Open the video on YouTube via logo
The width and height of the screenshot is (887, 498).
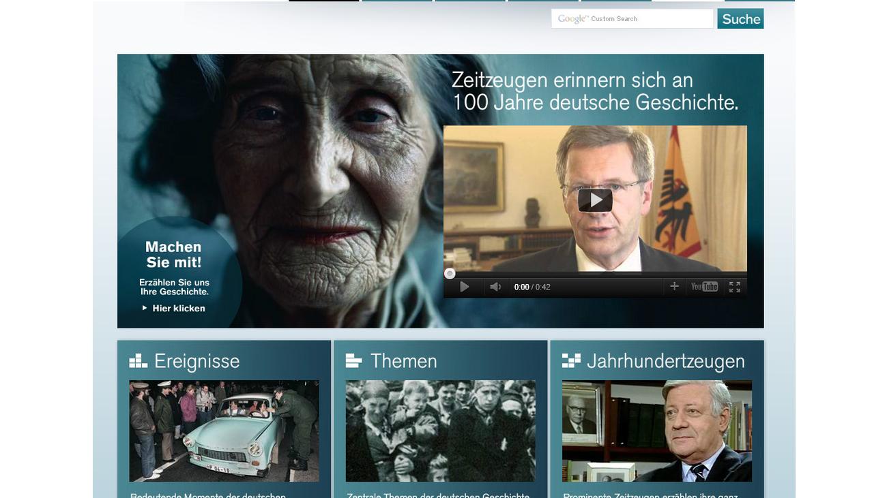click(x=704, y=287)
